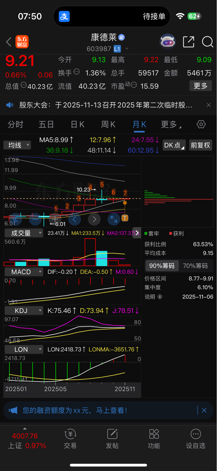Tap the megaphone icon in 融资 banner
The height and width of the screenshot is (471, 217).
tap(13, 410)
